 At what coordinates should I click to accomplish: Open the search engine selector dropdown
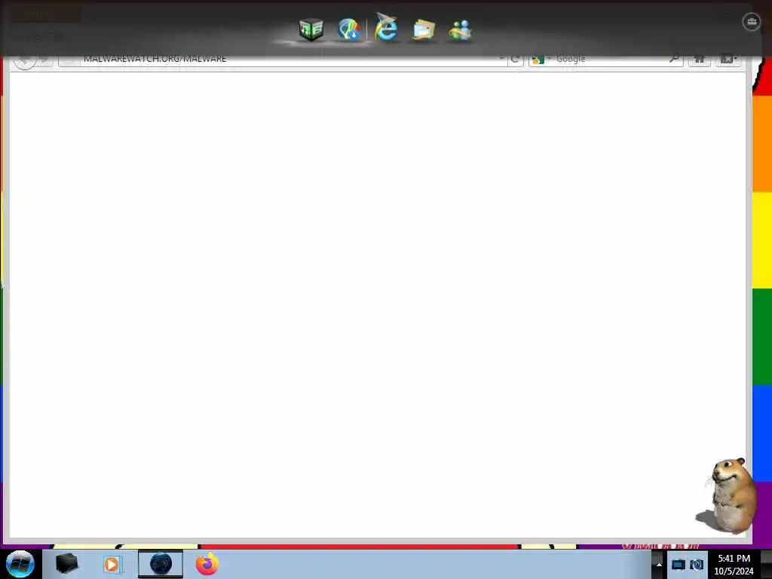point(541,60)
